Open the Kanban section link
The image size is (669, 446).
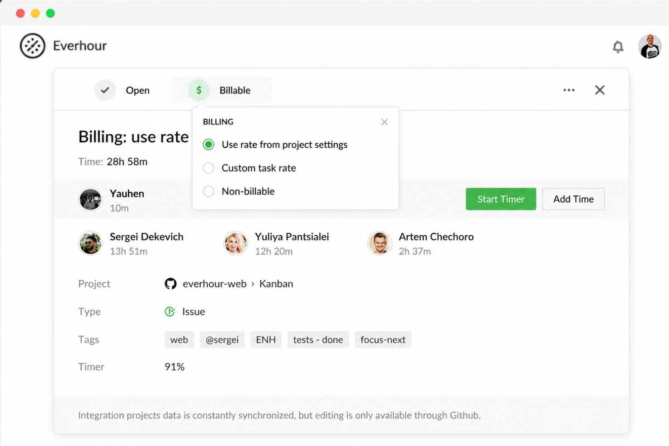pyautogui.click(x=276, y=284)
